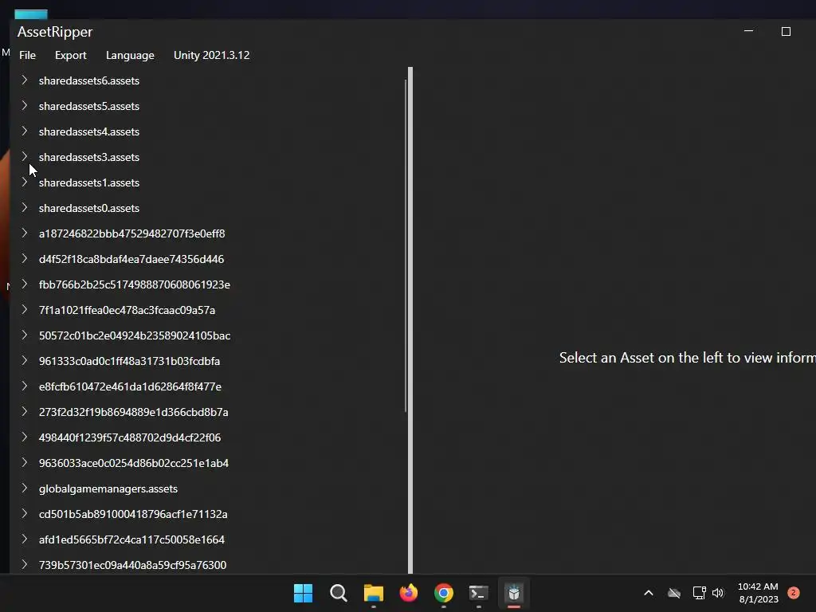Image resolution: width=816 pixels, height=612 pixels.
Task: Minimize the AssetRipper window
Action: point(748,31)
